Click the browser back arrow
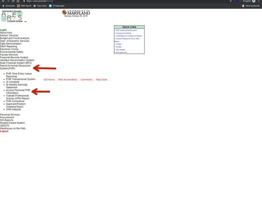Image resolution: width=262 pixels, height=197 pixels. coord(3,1)
